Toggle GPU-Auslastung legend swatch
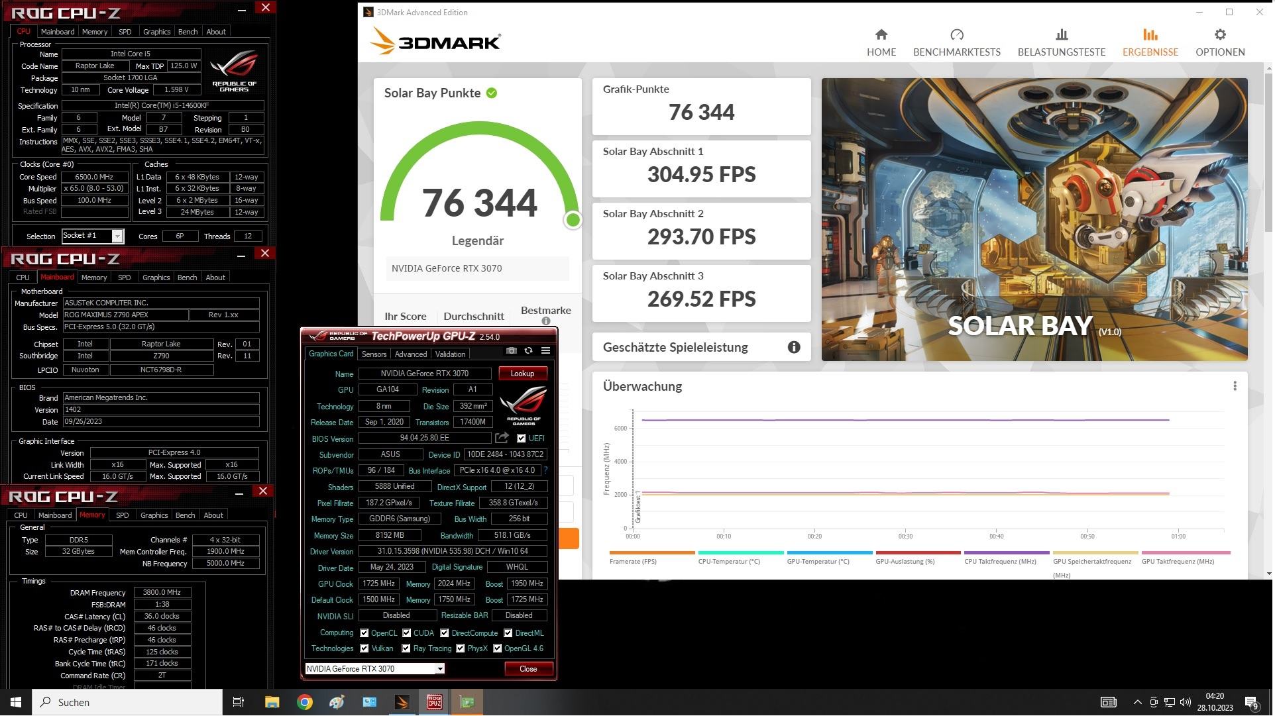 [920, 553]
